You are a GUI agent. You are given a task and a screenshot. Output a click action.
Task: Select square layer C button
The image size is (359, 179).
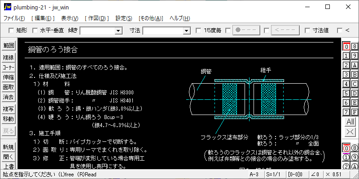coord(355,84)
